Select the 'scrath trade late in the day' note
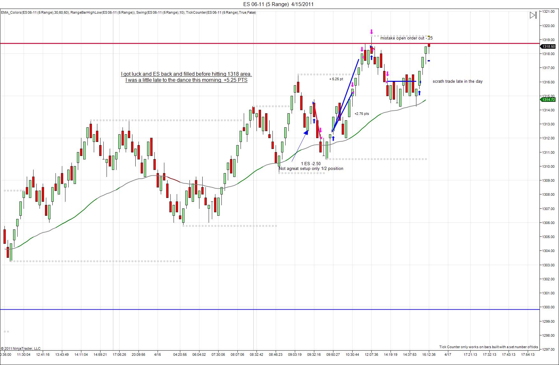Image resolution: width=559 pixels, height=365 pixels. click(x=458, y=81)
